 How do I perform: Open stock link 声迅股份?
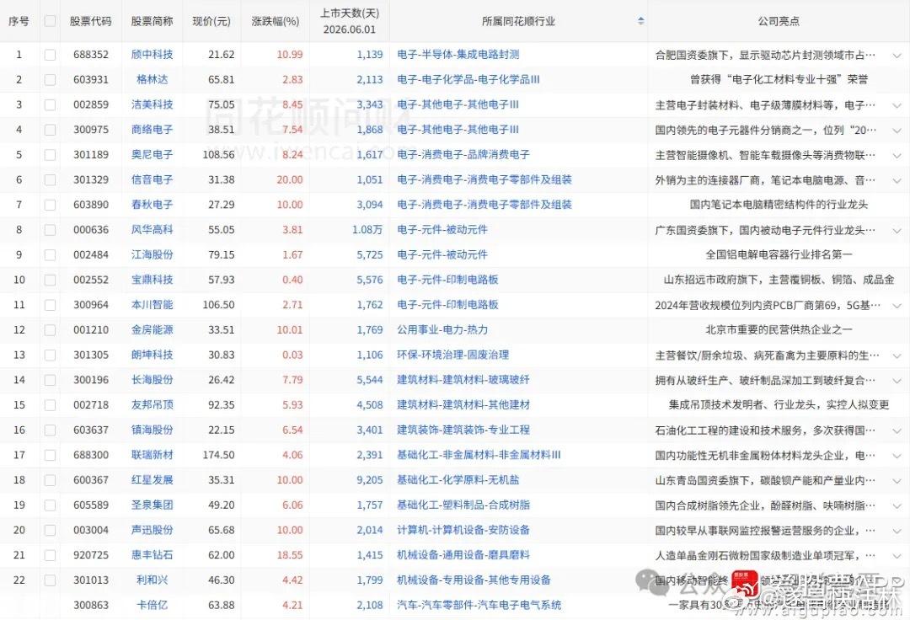click(x=152, y=530)
